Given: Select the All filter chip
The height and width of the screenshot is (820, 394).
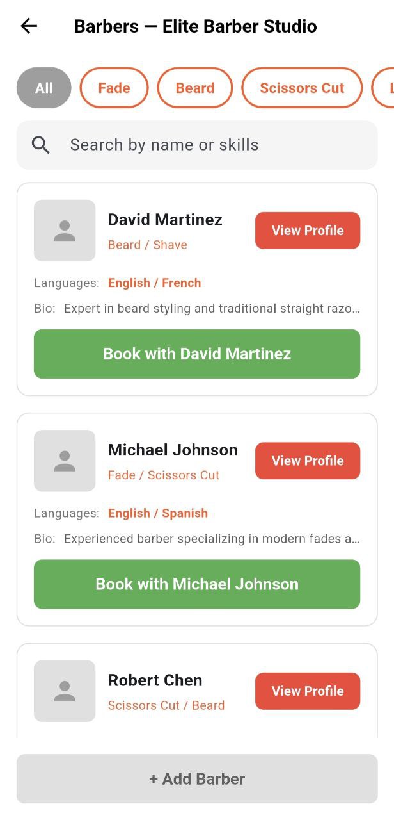Looking at the screenshot, I should (x=43, y=88).
